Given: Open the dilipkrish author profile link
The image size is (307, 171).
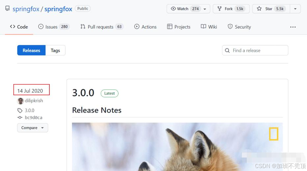Looking at the screenshot, I should [34, 101].
